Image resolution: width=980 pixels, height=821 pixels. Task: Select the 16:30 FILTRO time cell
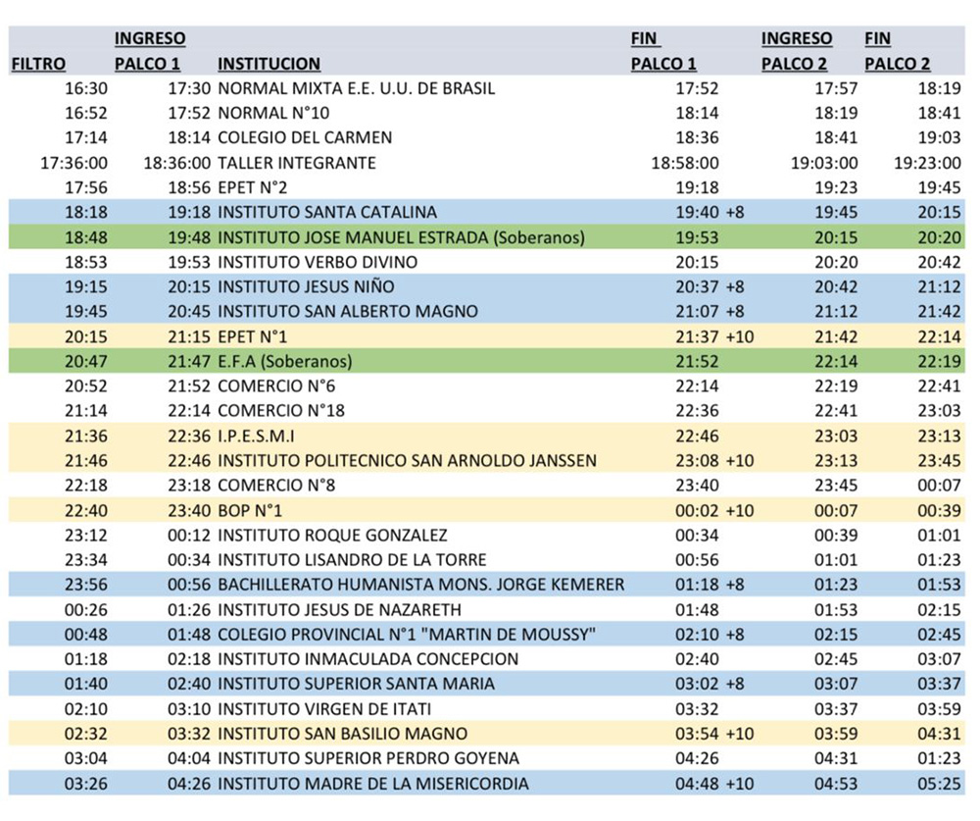coord(86,88)
